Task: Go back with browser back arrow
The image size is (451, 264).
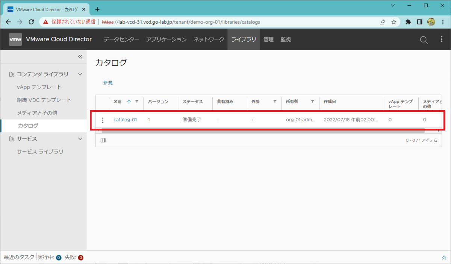Action: (8, 22)
